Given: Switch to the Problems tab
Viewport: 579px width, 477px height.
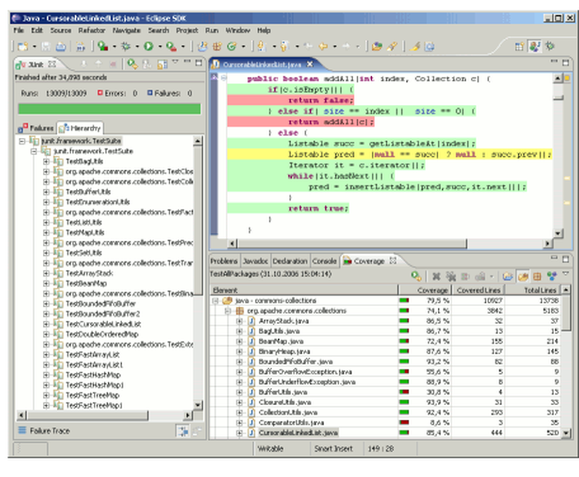Looking at the screenshot, I should point(223,261).
